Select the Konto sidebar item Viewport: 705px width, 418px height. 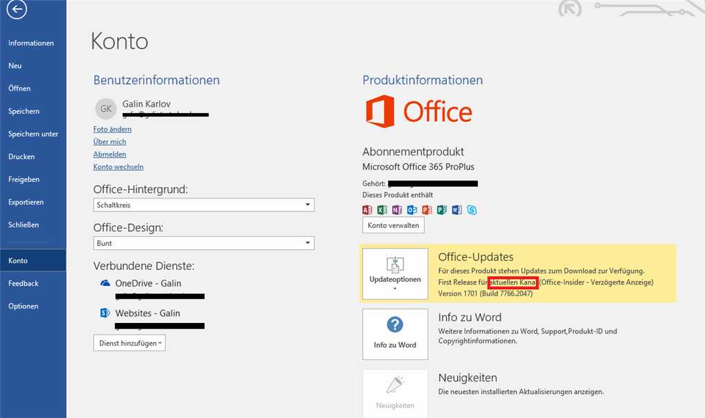[33, 260]
